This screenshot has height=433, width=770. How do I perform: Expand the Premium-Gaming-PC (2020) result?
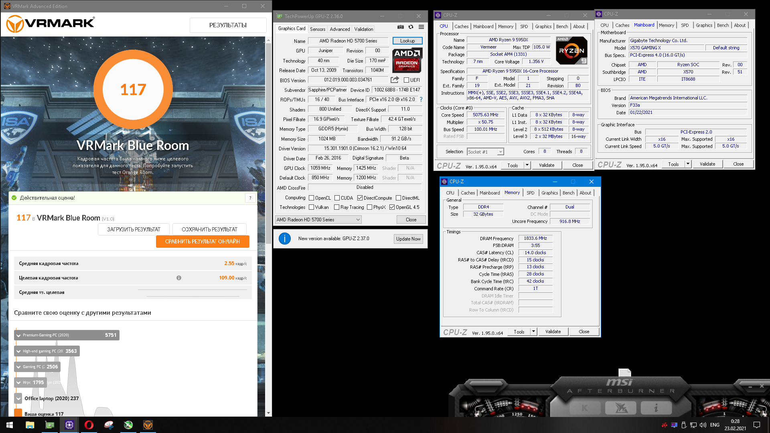click(18, 335)
